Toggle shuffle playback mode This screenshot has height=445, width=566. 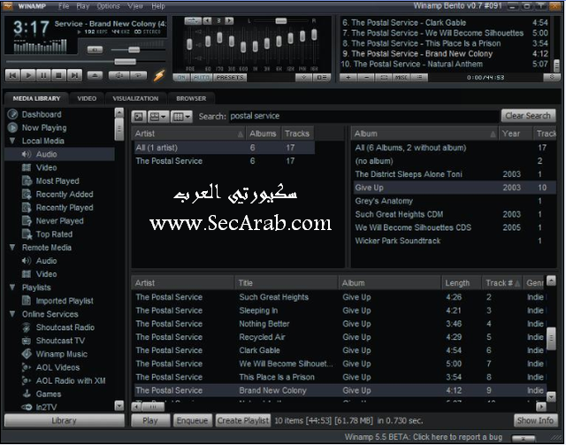click(119, 75)
